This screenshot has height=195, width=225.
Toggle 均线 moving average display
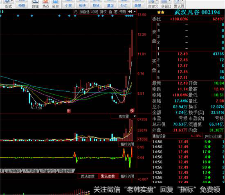(94, 12)
